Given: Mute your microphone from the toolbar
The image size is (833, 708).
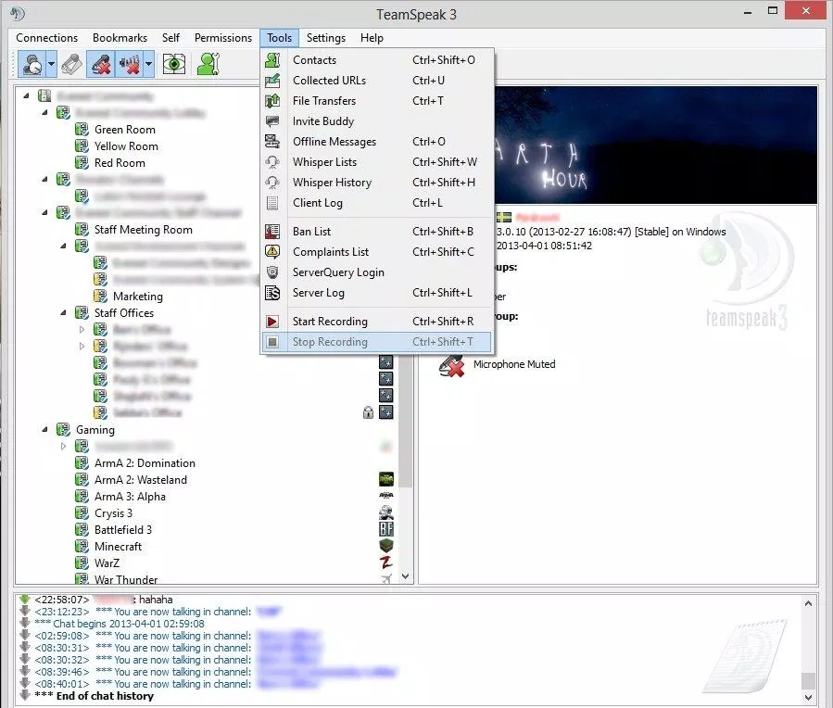Looking at the screenshot, I should 99,65.
